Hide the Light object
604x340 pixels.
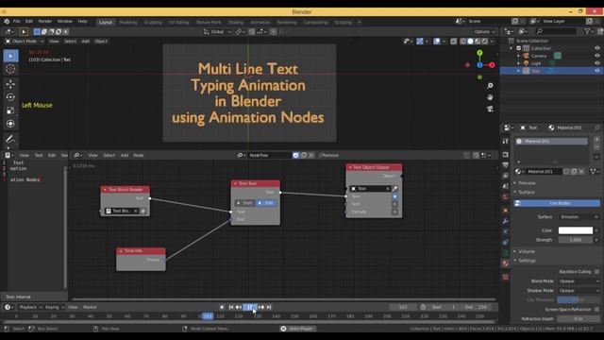[x=597, y=63]
